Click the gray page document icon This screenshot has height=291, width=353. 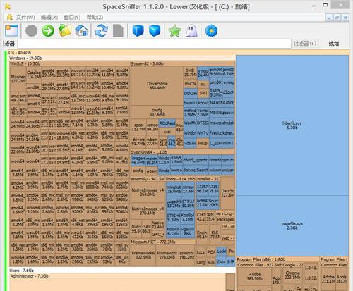pos(118,31)
